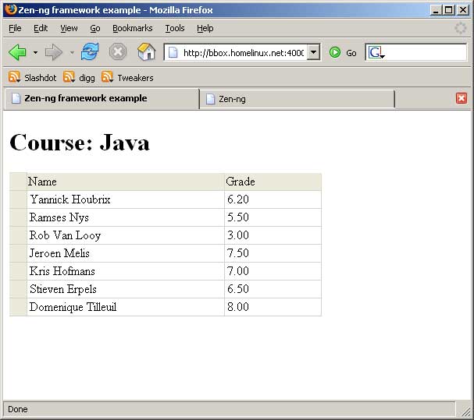Reload the page with the refresh icon
474x420 pixels.
[x=90, y=52]
